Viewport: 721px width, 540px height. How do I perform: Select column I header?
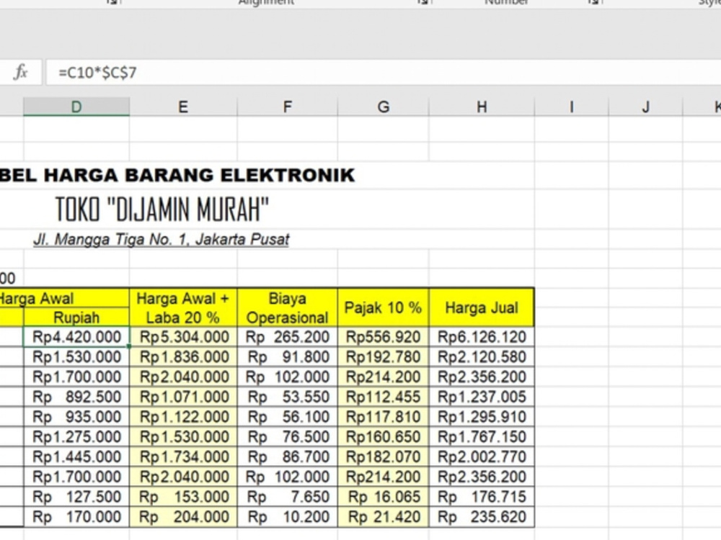tap(571, 107)
